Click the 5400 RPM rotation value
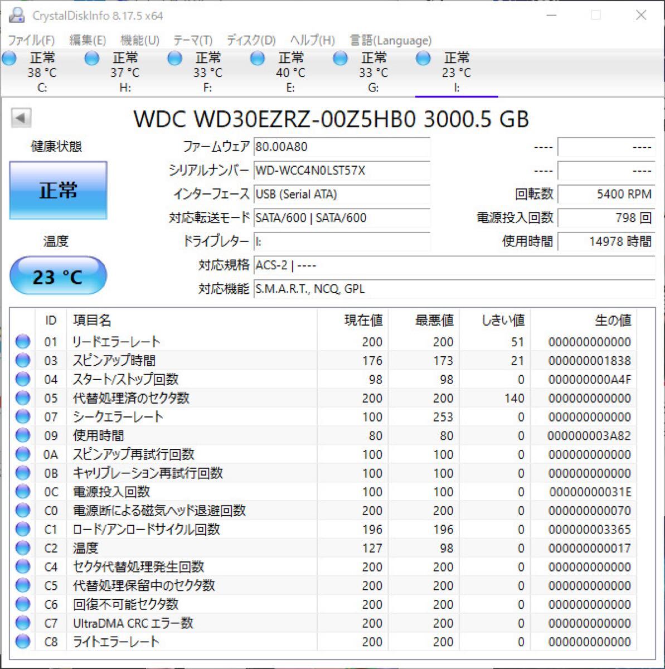The height and width of the screenshot is (669, 665). point(606,194)
